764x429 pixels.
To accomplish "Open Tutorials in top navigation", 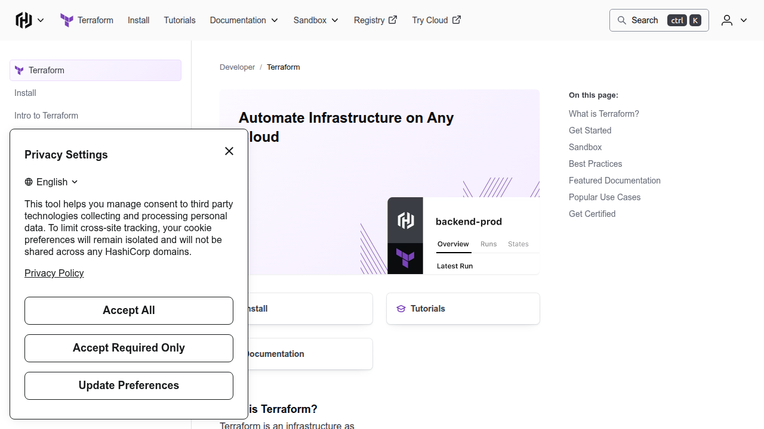I will (x=180, y=20).
